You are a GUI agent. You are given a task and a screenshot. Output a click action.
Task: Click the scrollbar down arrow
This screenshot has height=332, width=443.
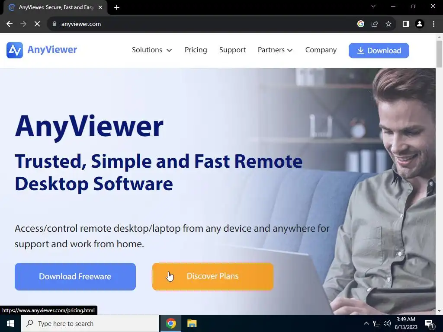coord(439,311)
